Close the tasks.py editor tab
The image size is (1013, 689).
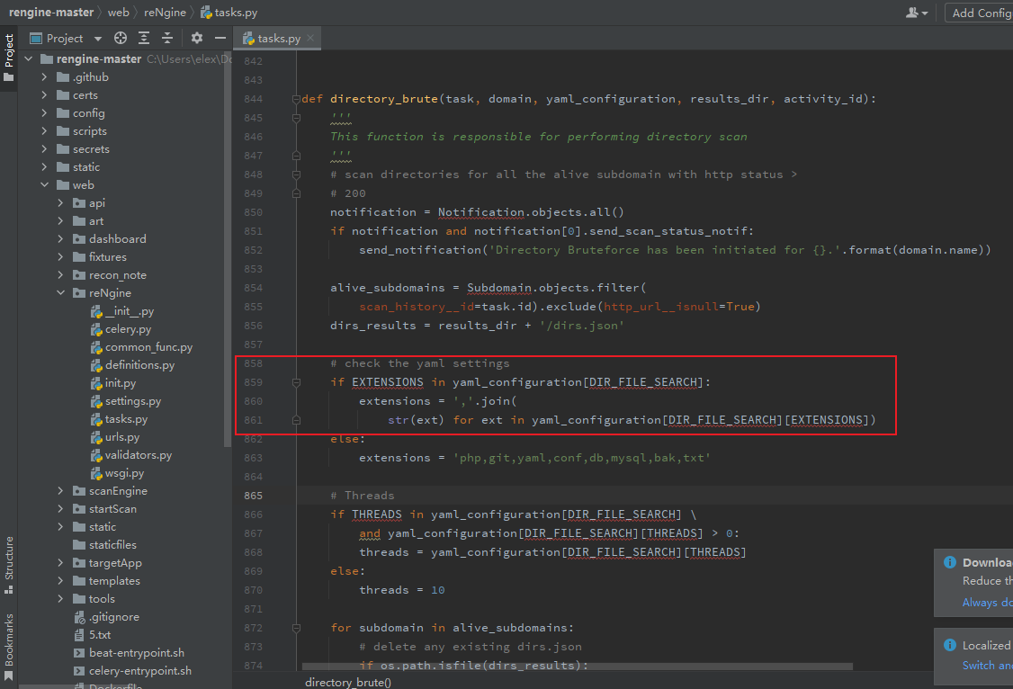coord(310,38)
